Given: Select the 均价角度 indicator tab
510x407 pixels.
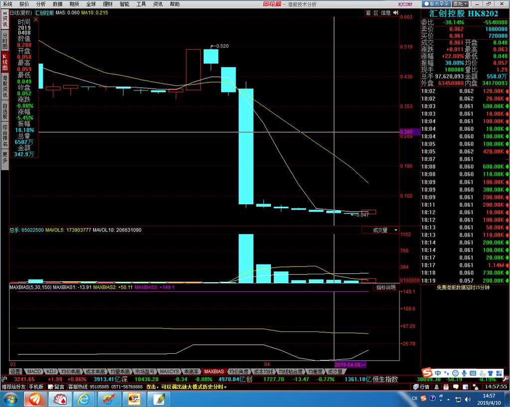Looking at the screenshot, I should coord(239,371).
